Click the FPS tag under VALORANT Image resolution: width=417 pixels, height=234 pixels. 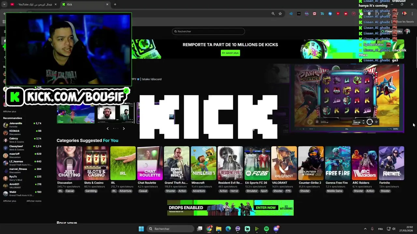pos(288,191)
